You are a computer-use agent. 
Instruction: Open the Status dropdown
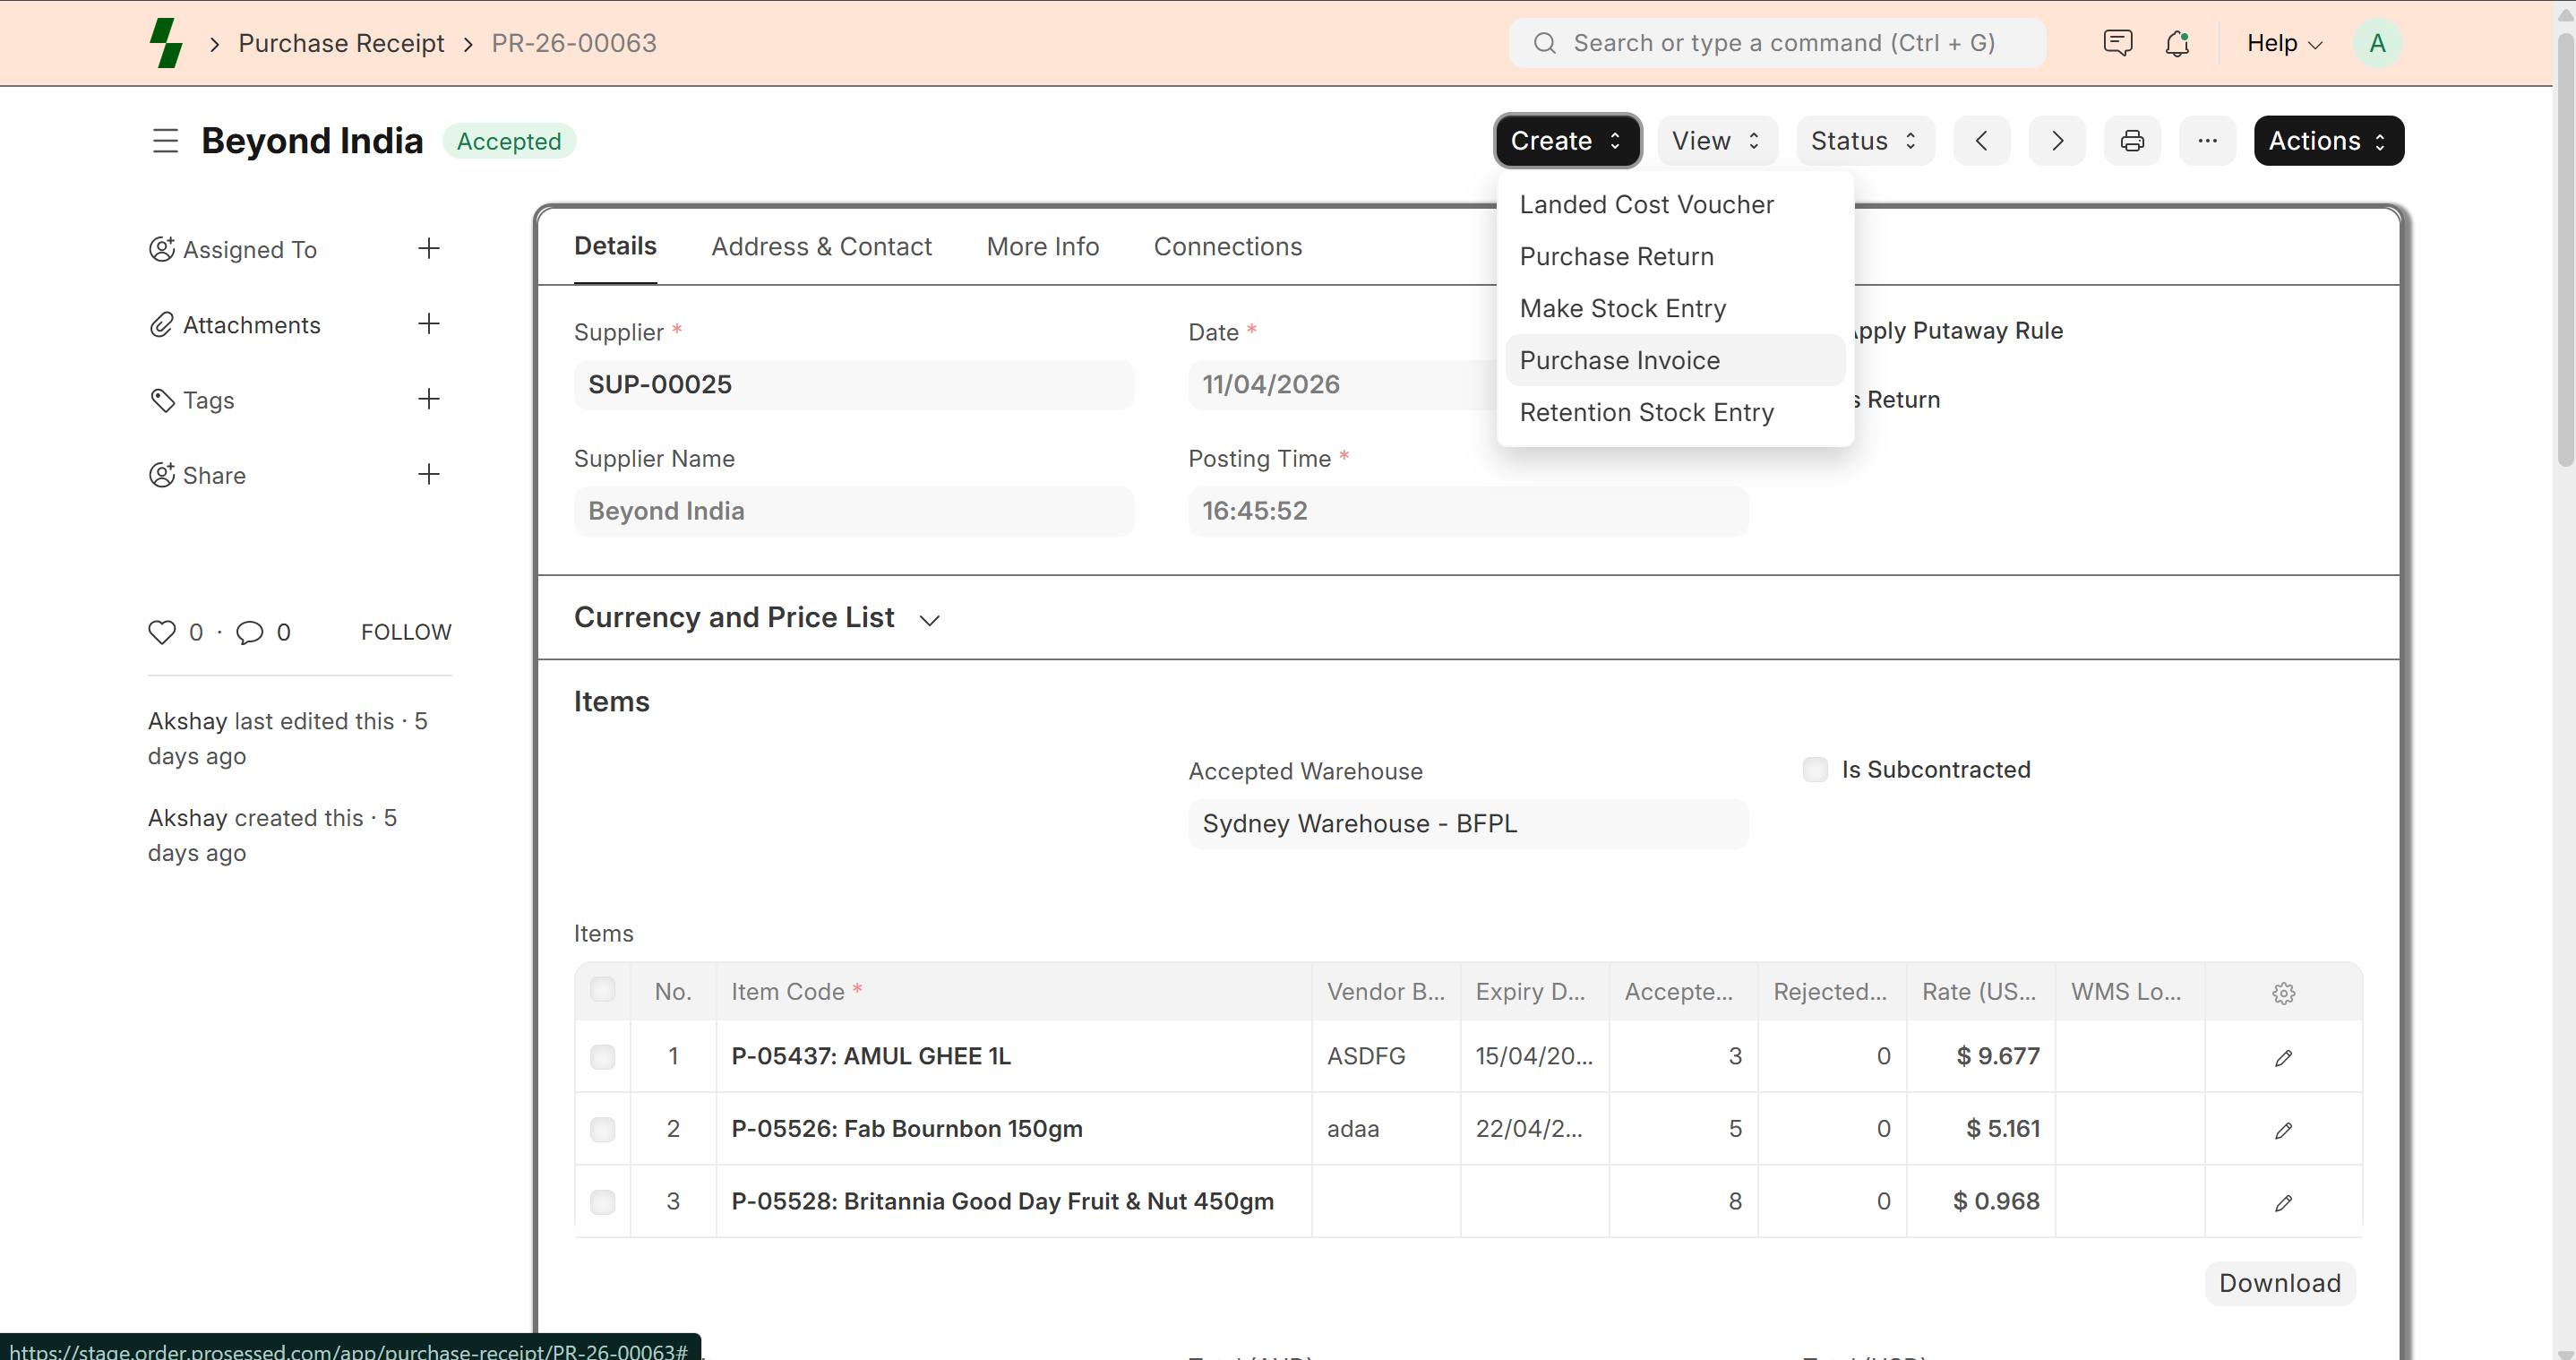tap(1864, 141)
